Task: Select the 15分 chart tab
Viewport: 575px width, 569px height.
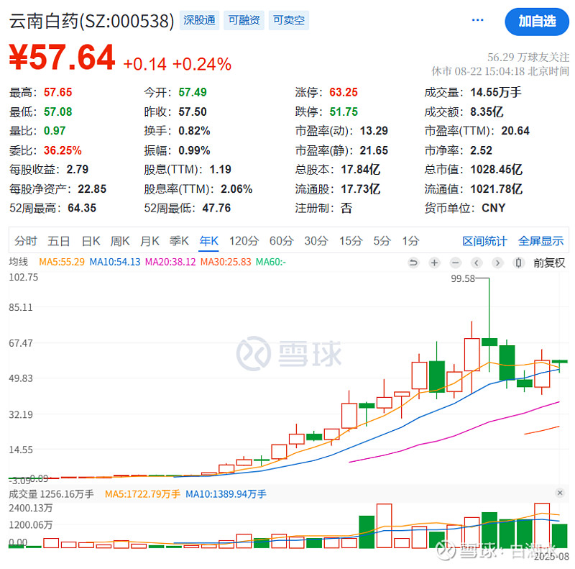Action: tap(351, 241)
